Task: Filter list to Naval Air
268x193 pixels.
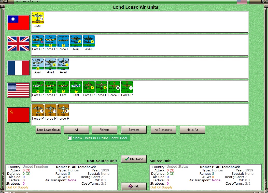Action: (x=192, y=130)
